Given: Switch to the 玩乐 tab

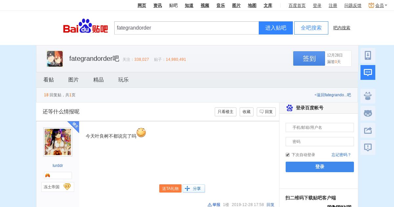Looking at the screenshot, I should 123,80.
